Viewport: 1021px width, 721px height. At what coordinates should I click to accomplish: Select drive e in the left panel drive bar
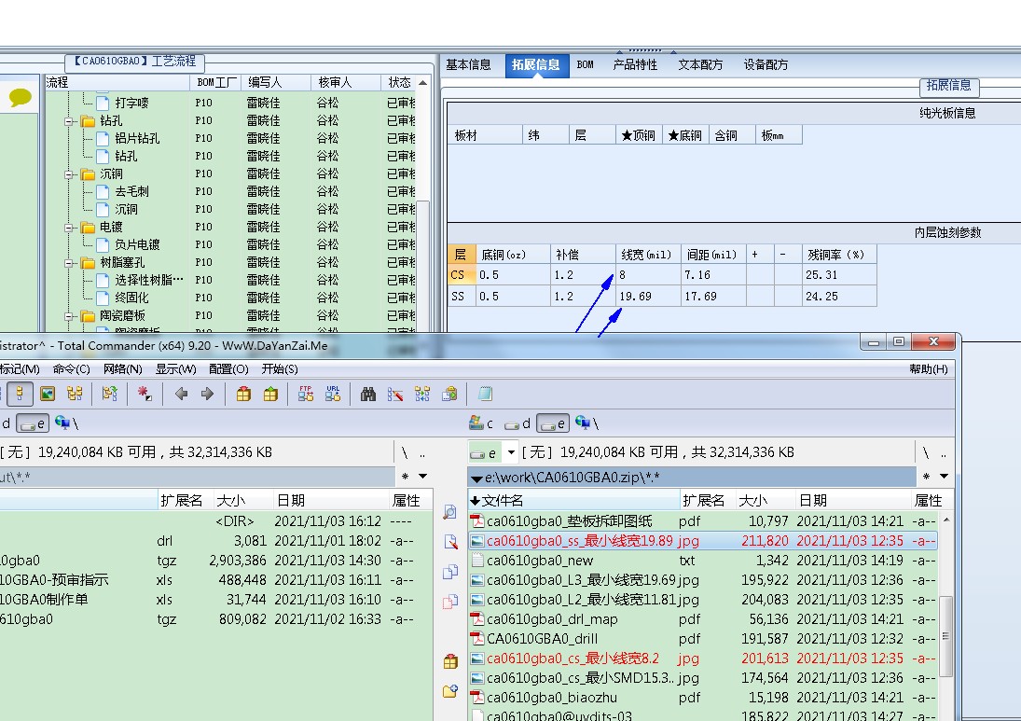pos(33,423)
